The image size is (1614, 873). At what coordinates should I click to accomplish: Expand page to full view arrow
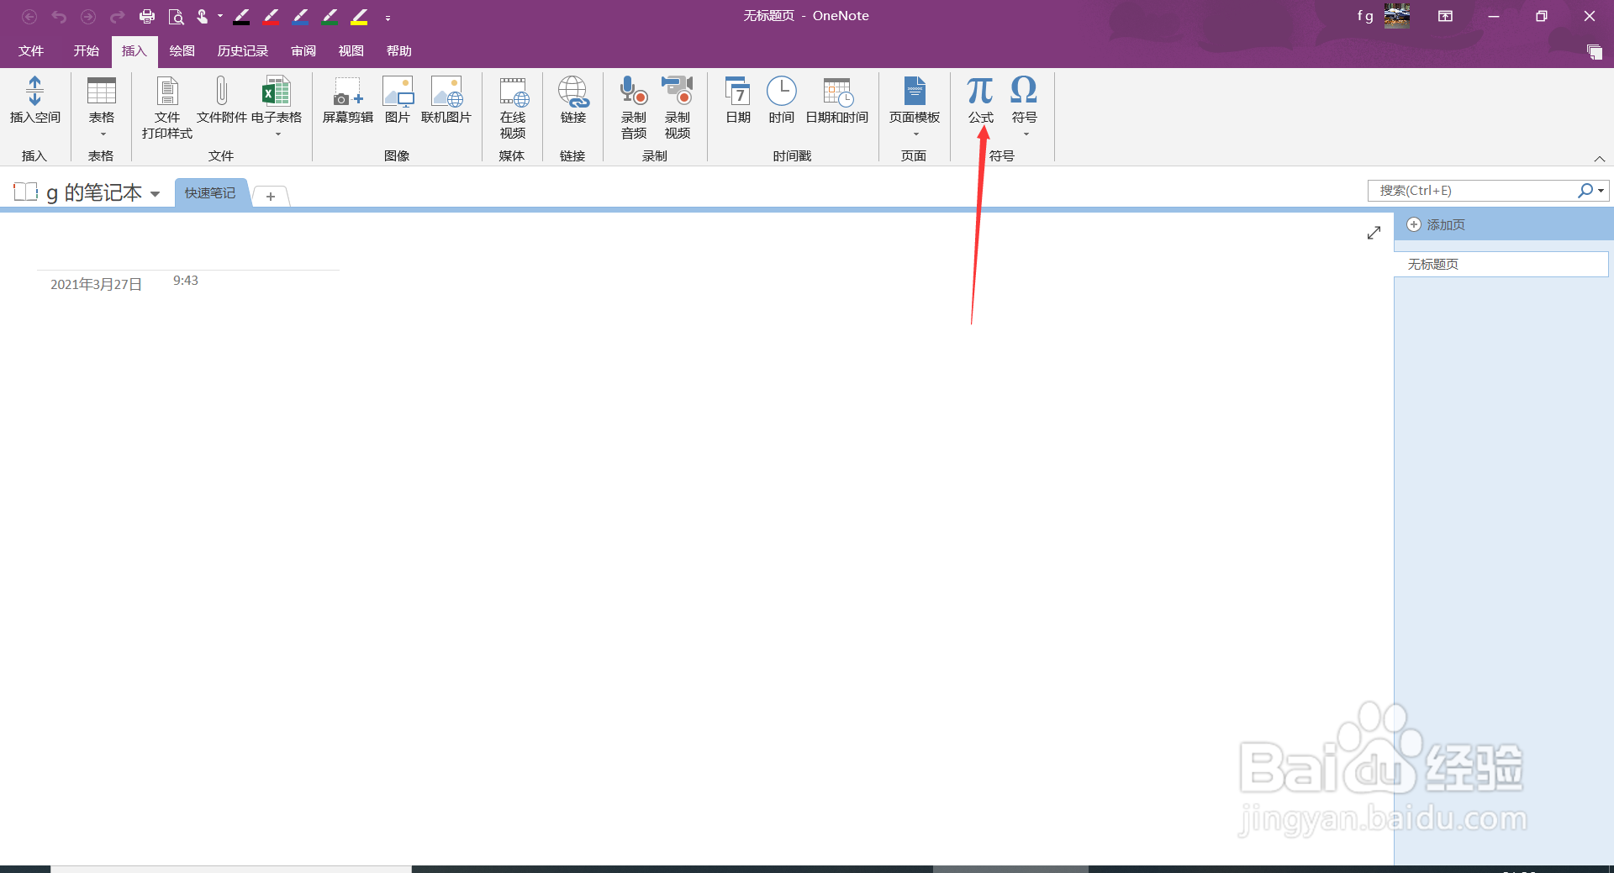point(1374,233)
